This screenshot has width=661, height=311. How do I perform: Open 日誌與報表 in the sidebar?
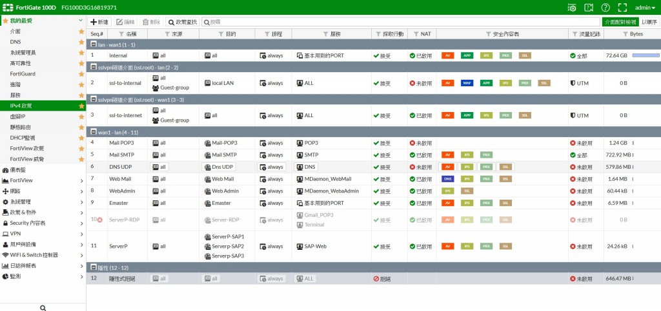pyautogui.click(x=43, y=266)
